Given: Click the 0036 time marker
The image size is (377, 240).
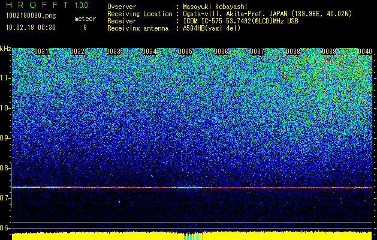Looking at the screenshot, I should click(221, 52).
